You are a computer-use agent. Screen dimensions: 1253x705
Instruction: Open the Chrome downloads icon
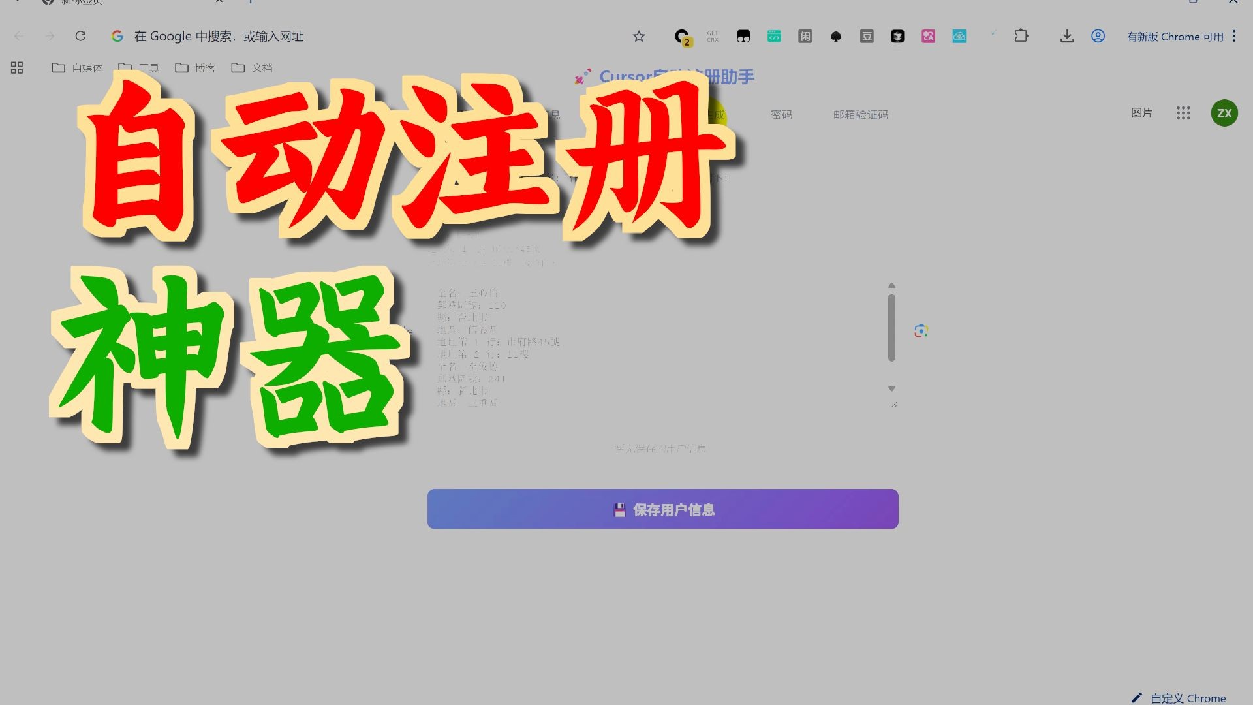pyautogui.click(x=1067, y=37)
